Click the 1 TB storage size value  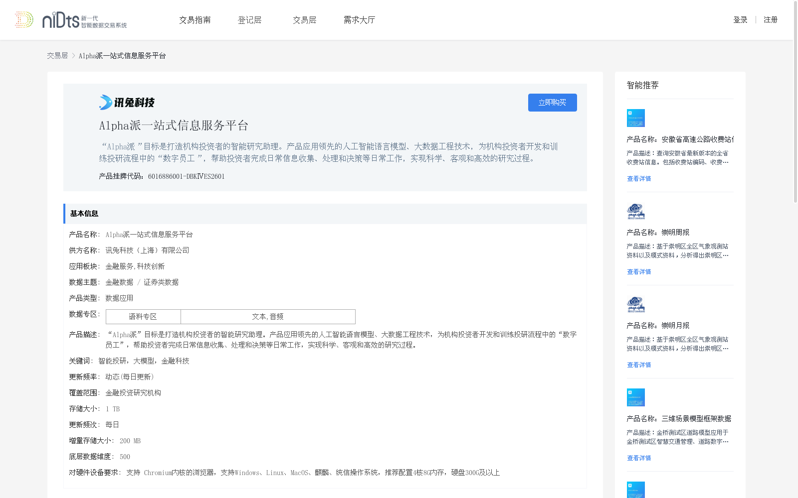click(113, 409)
